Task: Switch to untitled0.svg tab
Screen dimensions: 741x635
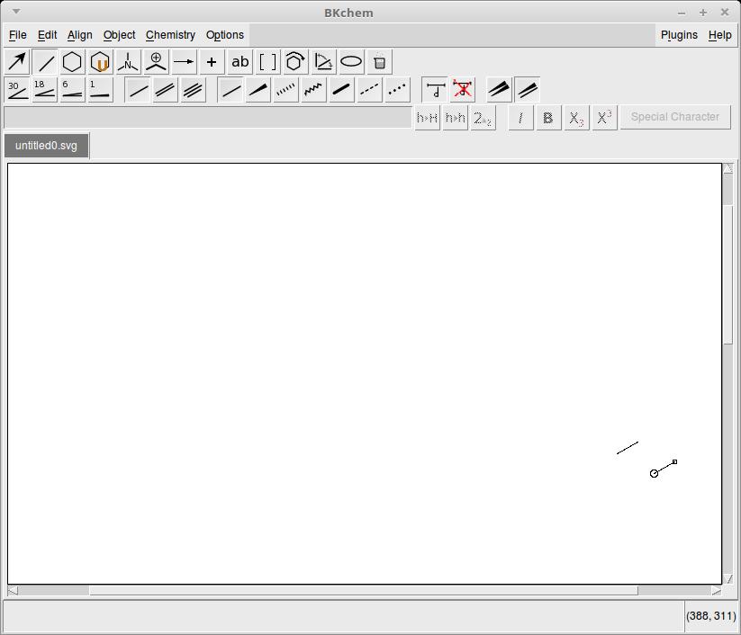Action: pyautogui.click(x=46, y=146)
